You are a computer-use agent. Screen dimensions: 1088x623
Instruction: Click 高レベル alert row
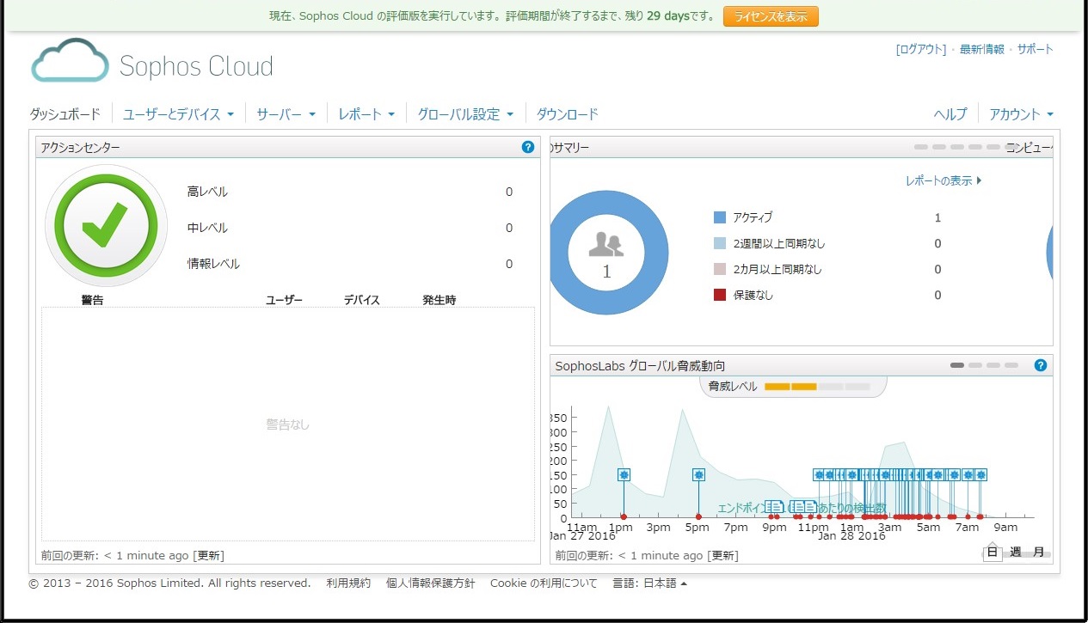pyautogui.click(x=350, y=192)
